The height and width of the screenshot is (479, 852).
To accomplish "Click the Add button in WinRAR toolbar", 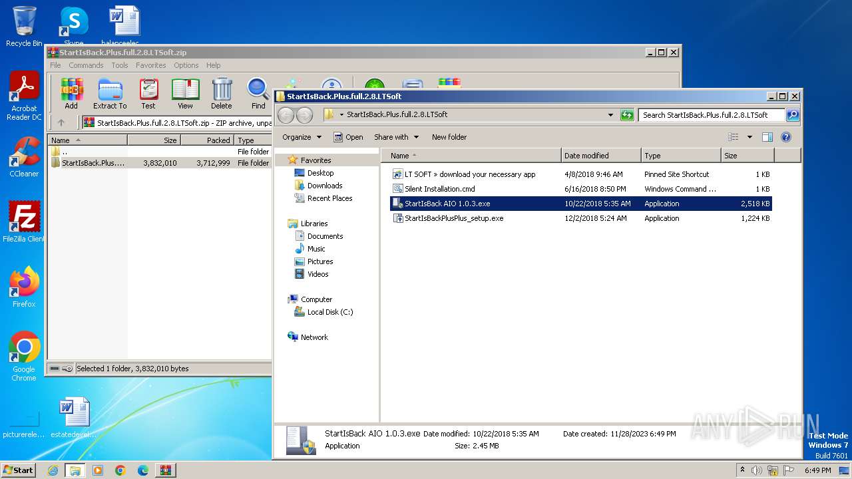I will [71, 93].
